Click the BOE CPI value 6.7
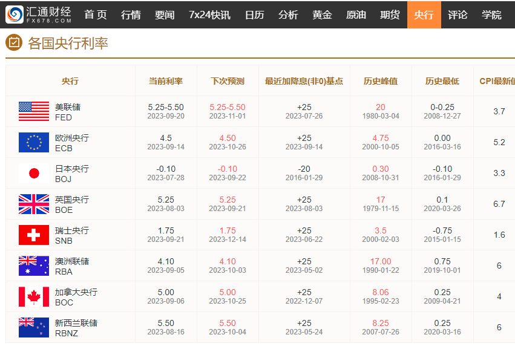This screenshot has height=352, width=515. [499, 204]
